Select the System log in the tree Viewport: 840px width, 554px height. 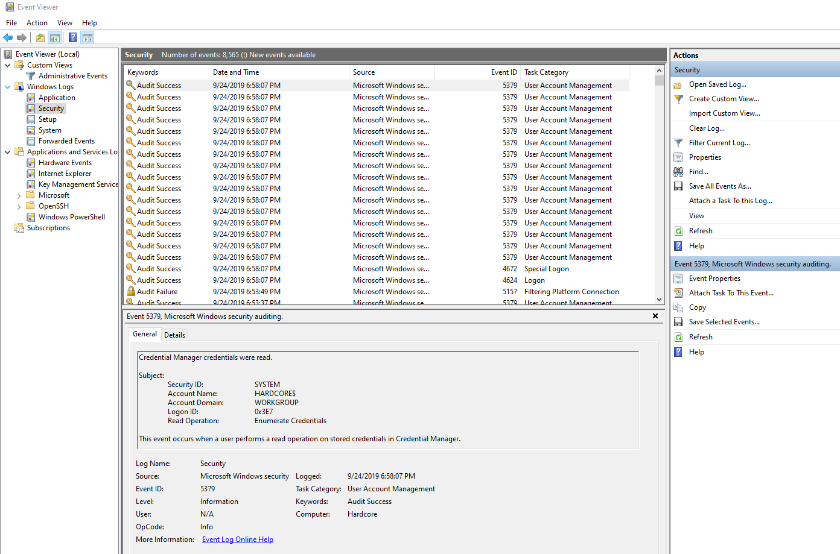(x=50, y=130)
